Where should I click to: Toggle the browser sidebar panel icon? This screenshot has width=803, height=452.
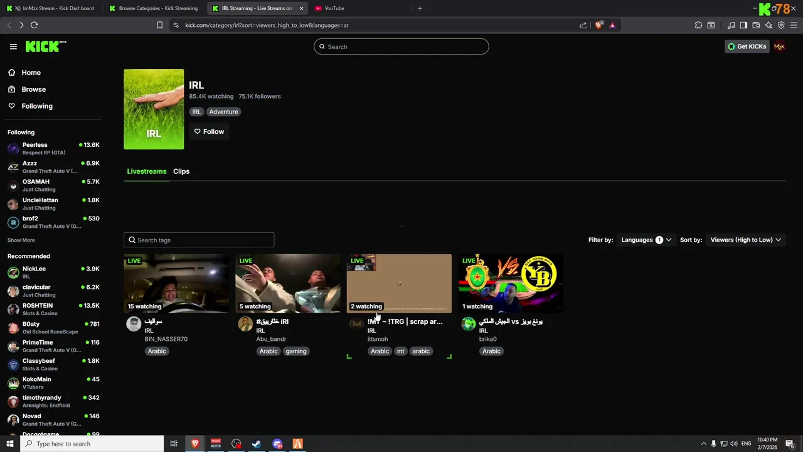coord(743,25)
